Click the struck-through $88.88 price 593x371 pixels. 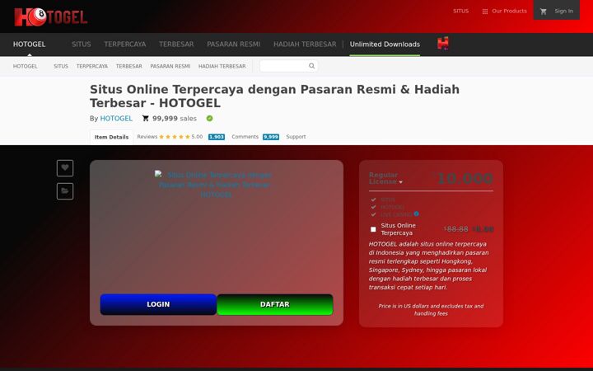455,229
